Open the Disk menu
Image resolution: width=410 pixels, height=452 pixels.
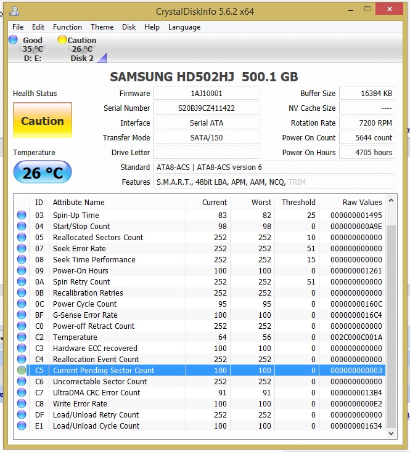tap(129, 27)
